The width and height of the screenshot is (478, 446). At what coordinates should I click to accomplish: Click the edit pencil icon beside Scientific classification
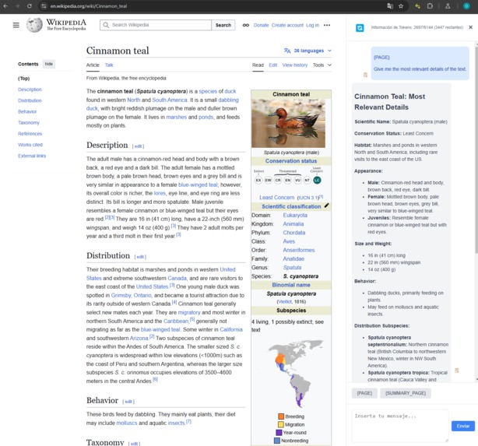[x=326, y=205]
